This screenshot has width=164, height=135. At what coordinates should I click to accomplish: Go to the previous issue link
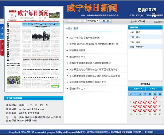pos(134,21)
